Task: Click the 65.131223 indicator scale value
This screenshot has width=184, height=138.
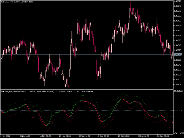Action: click(x=179, y=91)
